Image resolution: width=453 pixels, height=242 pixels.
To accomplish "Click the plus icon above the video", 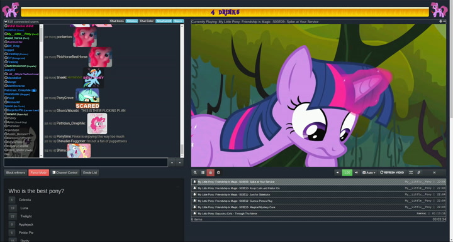I will point(440,21).
